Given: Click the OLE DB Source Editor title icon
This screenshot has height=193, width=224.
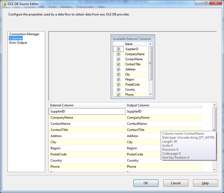Looking at the screenshot, I should coord(4,4).
